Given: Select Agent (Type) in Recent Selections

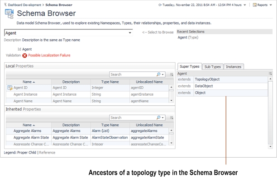Looking at the screenshot, I should click(188, 37).
